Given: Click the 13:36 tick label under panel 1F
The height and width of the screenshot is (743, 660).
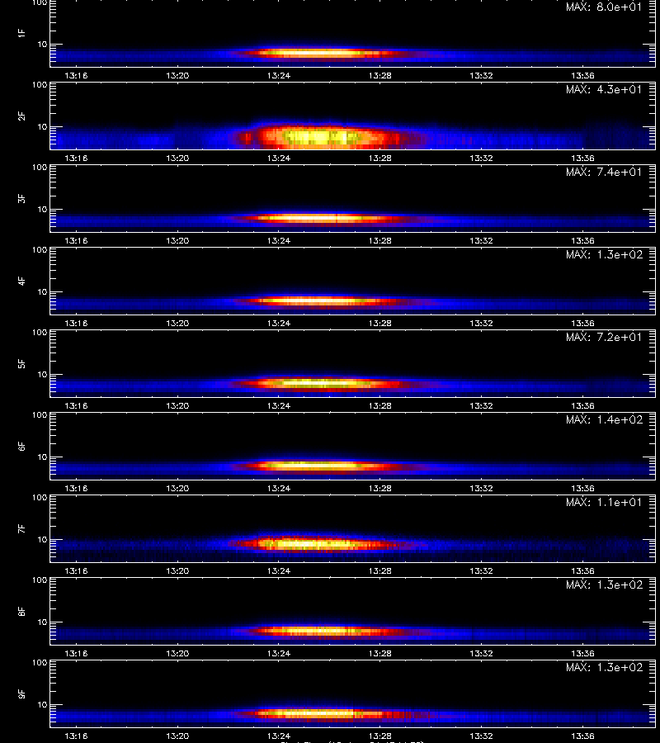Looking at the screenshot, I should tap(582, 75).
